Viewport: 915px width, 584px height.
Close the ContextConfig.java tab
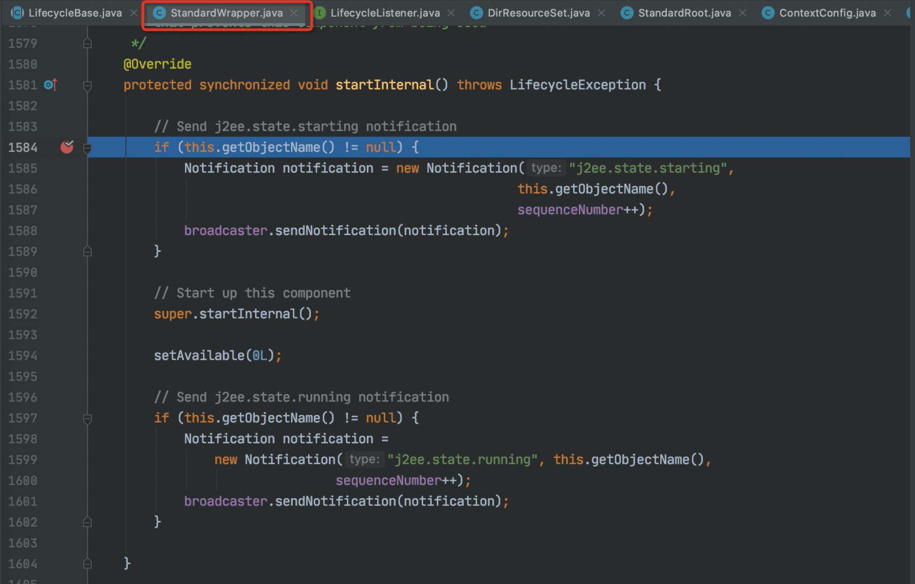tap(888, 13)
